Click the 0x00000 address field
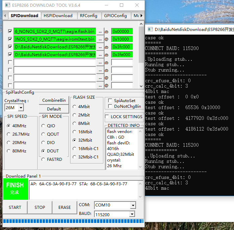Screen dimensions: 234x230 tap(122, 32)
